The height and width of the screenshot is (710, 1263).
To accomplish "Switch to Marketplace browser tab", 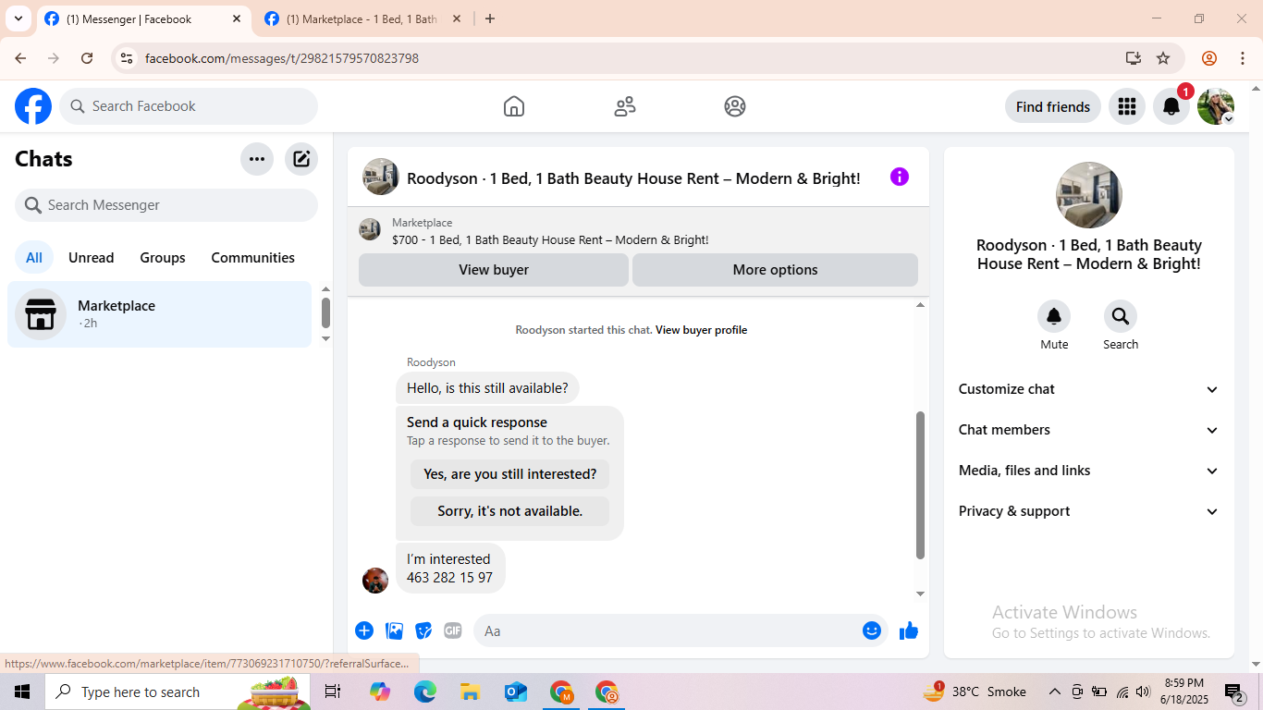I will [362, 18].
